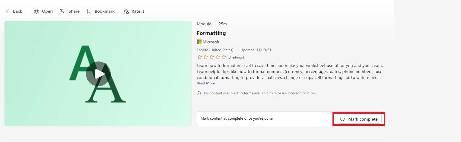The width and height of the screenshot is (461, 142).
Task: Play the Formatting module video
Action: (x=98, y=74)
